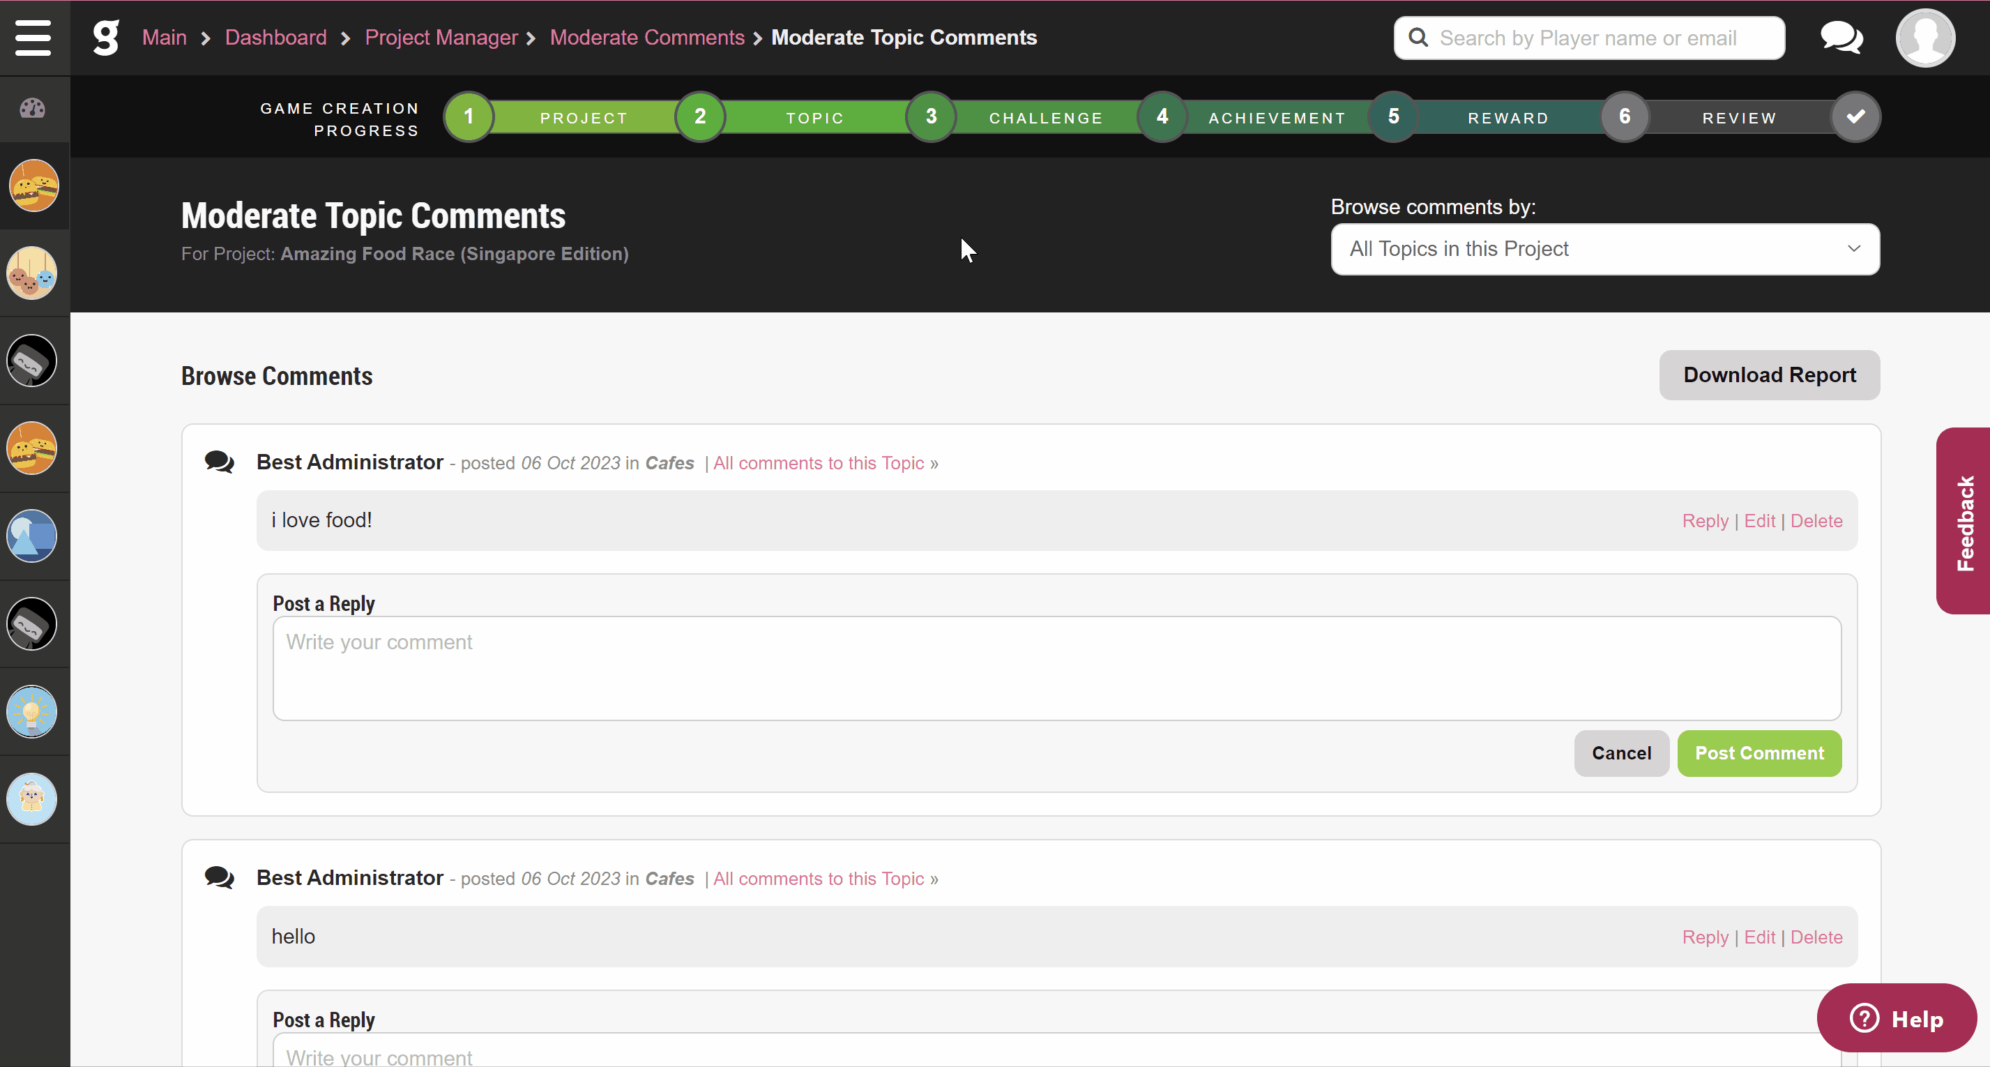Navigate to Dashboard breadcrumb
The height and width of the screenshot is (1067, 1990).
pos(276,37)
